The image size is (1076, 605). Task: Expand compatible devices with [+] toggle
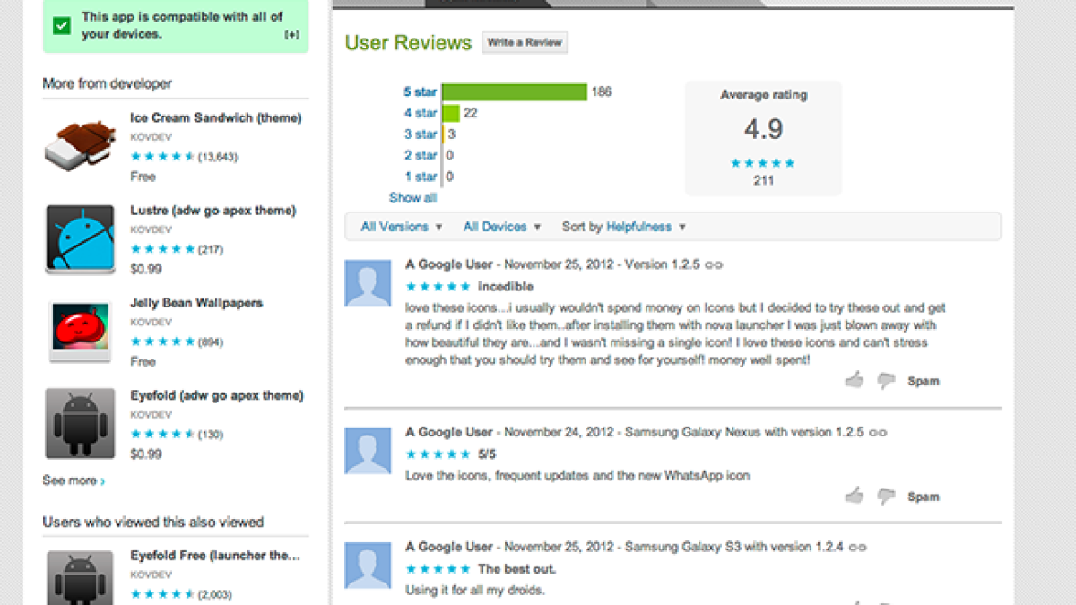pyautogui.click(x=292, y=35)
